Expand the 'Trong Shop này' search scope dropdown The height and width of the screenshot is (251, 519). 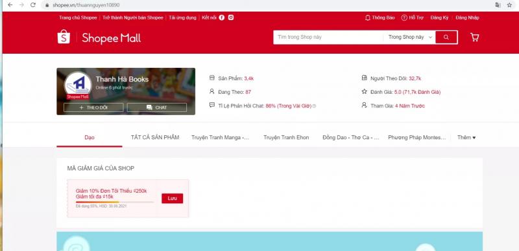[x=410, y=38]
